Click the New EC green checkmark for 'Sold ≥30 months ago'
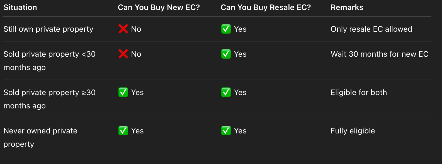This screenshot has height=164, width=442. [x=123, y=92]
